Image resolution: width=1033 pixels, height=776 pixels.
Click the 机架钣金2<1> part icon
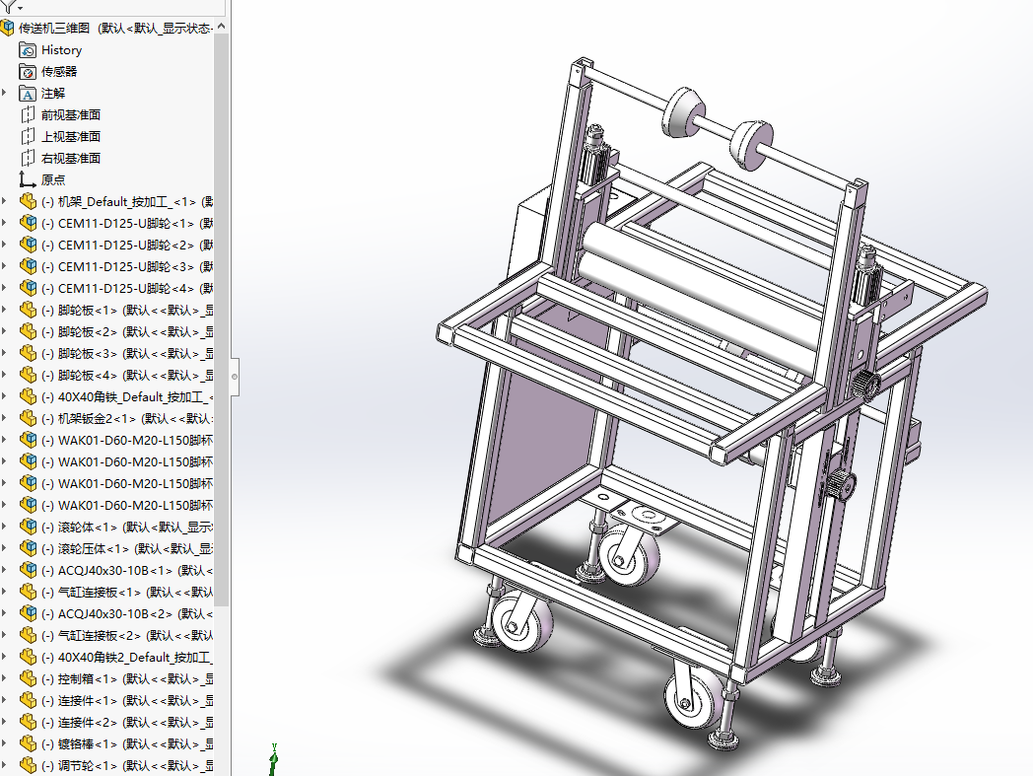(x=28, y=419)
